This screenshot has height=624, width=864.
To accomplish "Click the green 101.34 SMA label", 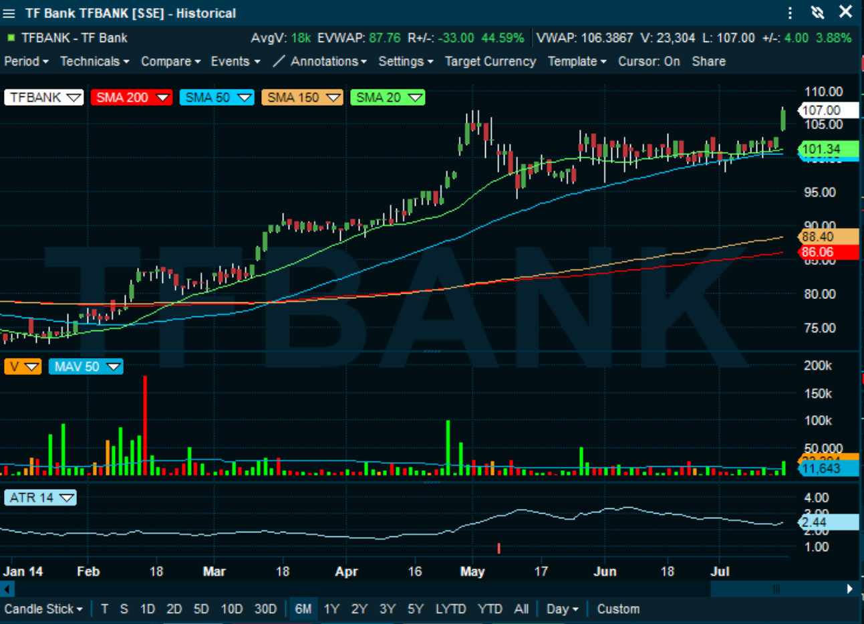I will (827, 149).
